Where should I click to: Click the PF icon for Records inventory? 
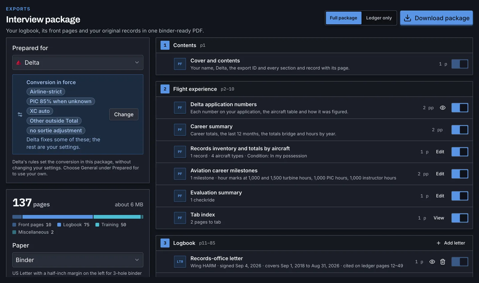pos(180,152)
